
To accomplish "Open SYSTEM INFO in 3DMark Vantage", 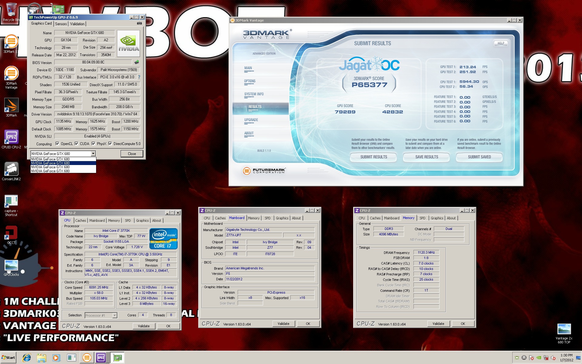I will click(x=254, y=94).
